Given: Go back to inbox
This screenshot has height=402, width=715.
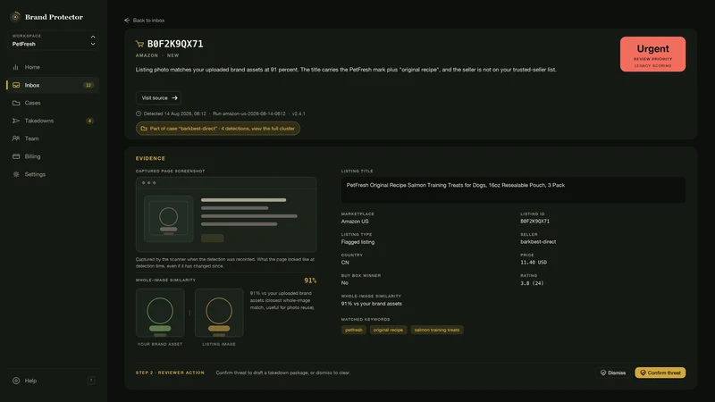Looking at the screenshot, I should click(144, 20).
